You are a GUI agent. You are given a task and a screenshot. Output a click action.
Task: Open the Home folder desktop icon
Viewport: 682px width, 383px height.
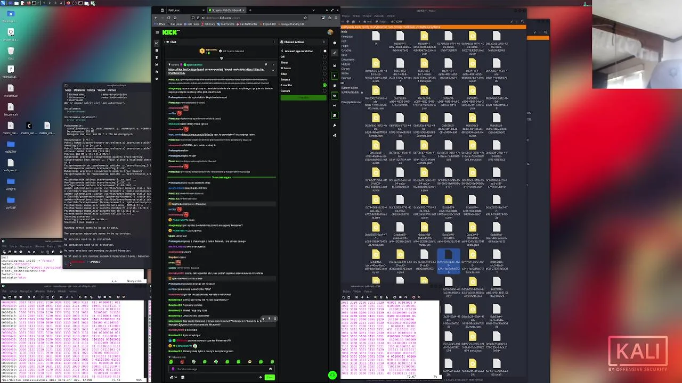click(x=11, y=14)
